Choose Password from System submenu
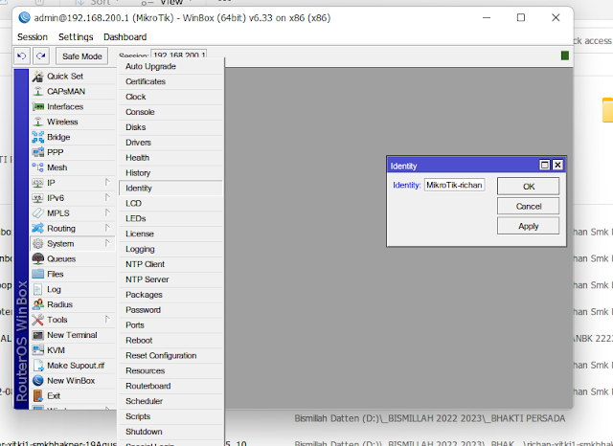This screenshot has height=446, width=613. pos(170,310)
